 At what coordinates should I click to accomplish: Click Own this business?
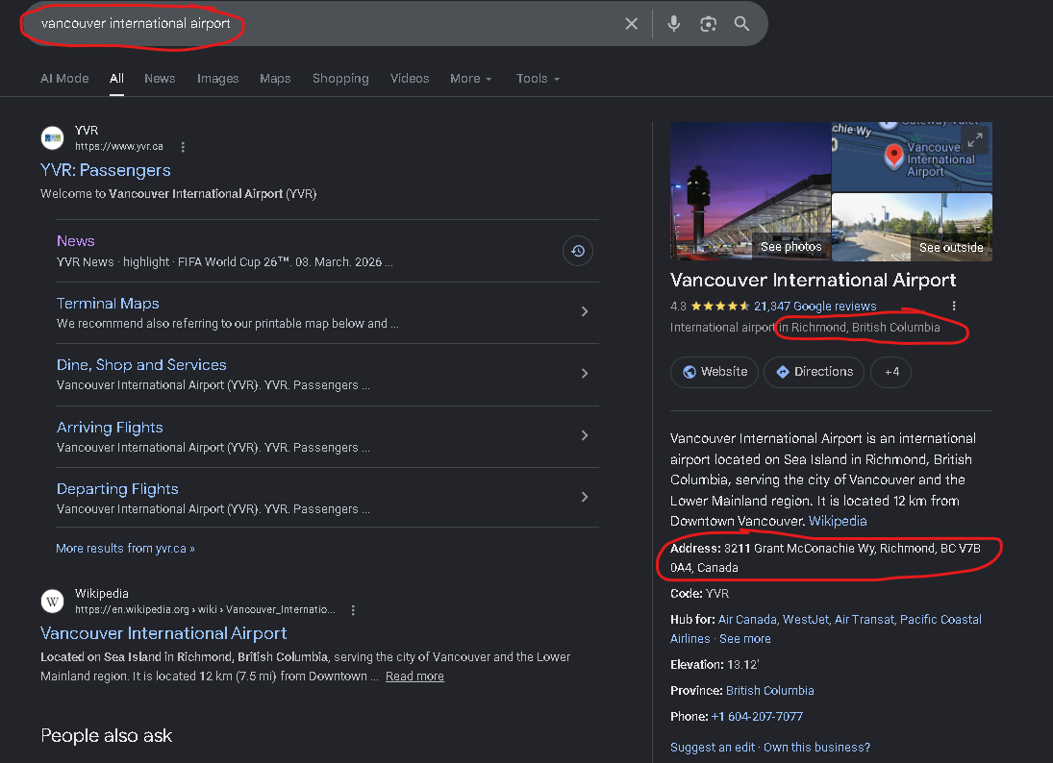[x=816, y=748]
